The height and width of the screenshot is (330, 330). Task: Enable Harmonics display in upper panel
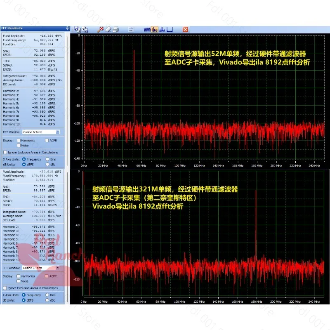point(19,140)
